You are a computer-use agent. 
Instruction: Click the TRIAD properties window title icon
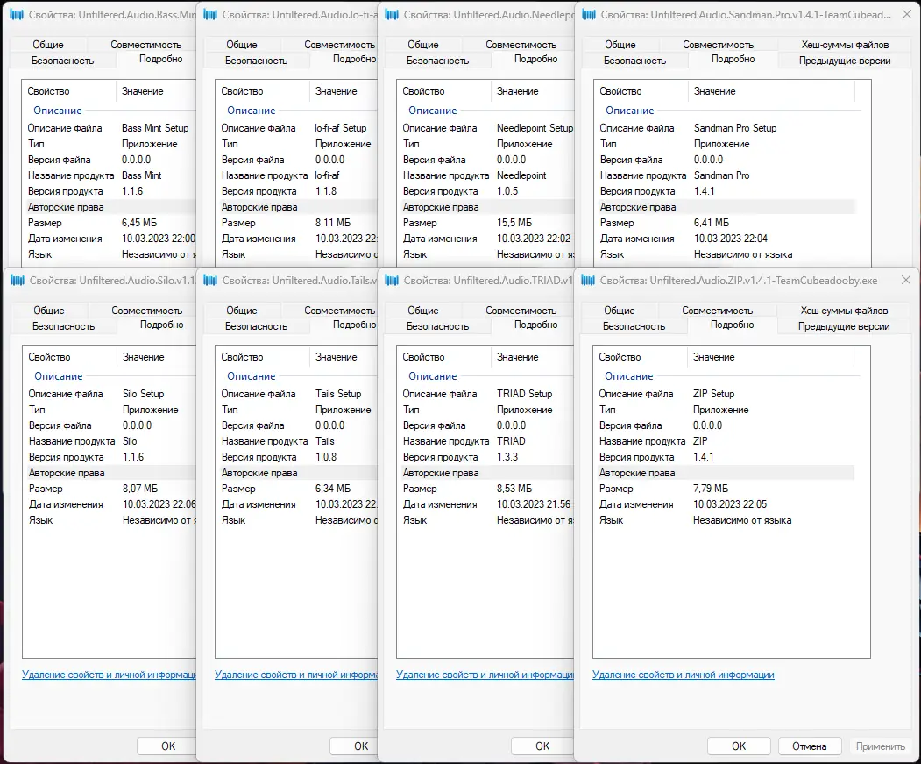tap(392, 281)
